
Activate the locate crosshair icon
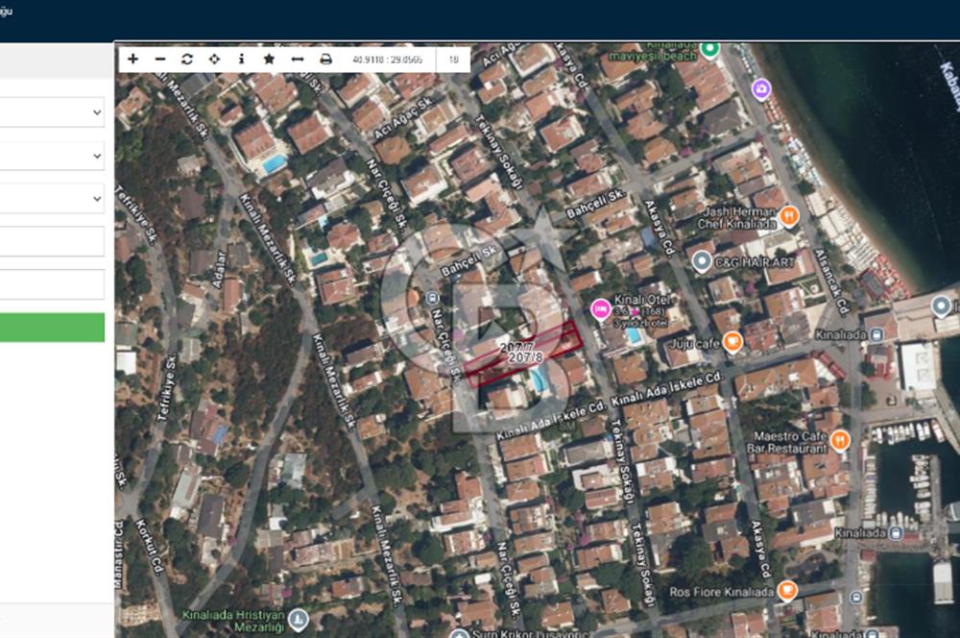[x=214, y=59]
